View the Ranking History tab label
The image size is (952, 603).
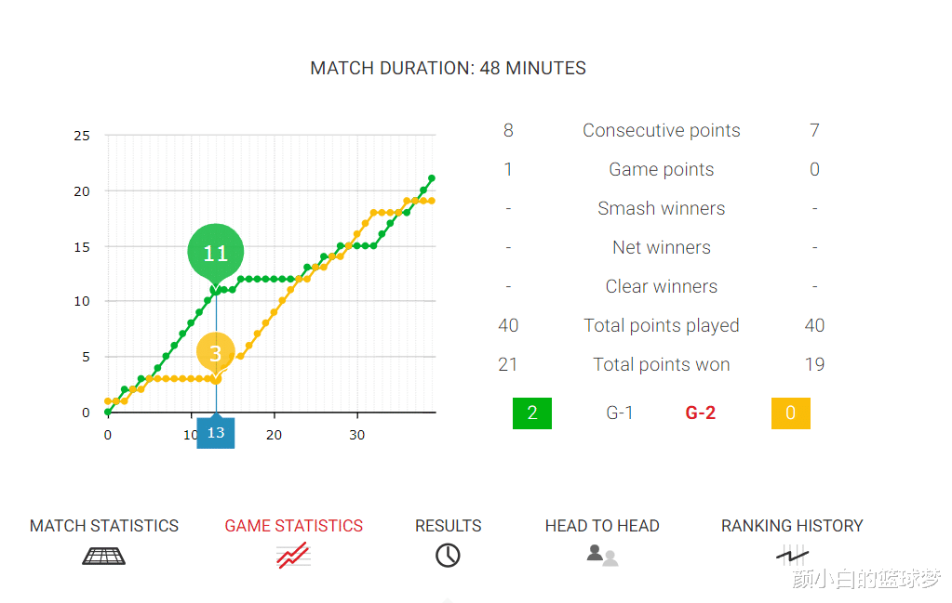coord(792,526)
